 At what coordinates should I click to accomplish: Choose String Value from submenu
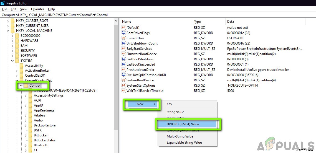tap(186, 112)
